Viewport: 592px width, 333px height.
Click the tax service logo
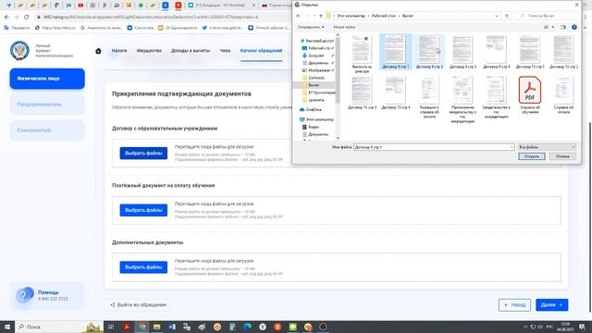pyautogui.click(x=19, y=51)
